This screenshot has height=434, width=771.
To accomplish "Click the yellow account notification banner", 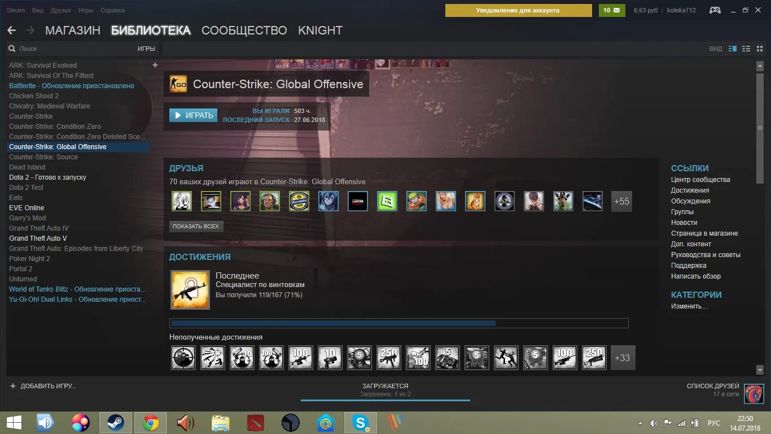I will coord(519,10).
